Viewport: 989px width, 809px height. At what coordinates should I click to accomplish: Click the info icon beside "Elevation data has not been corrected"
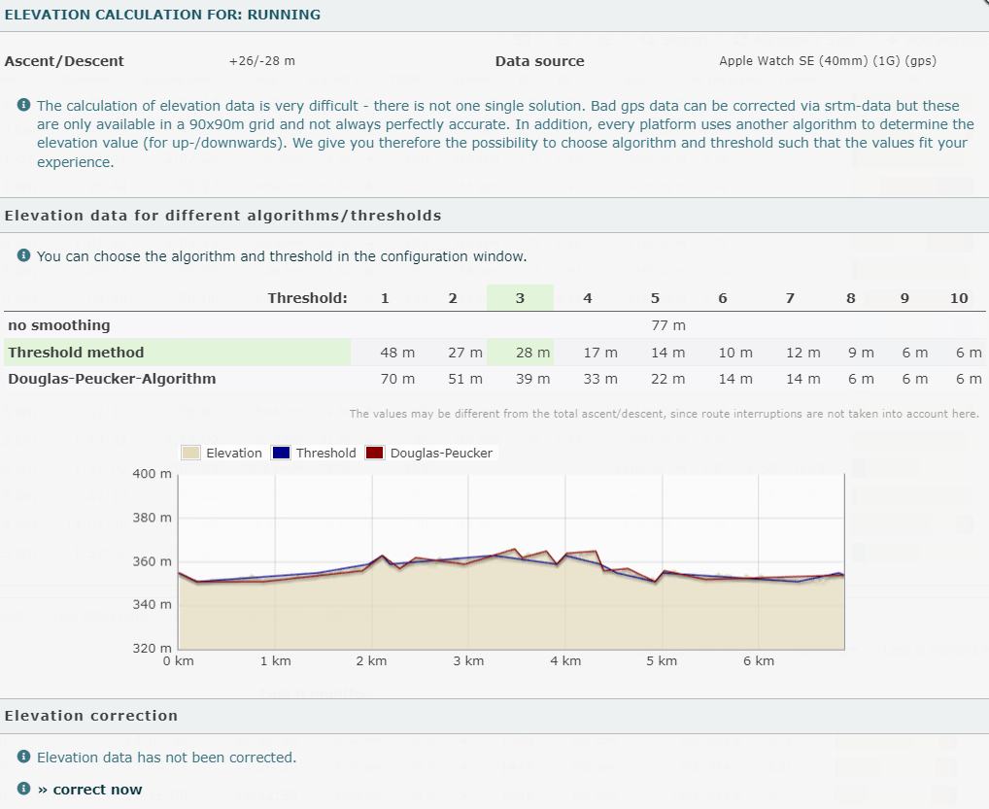[24, 757]
